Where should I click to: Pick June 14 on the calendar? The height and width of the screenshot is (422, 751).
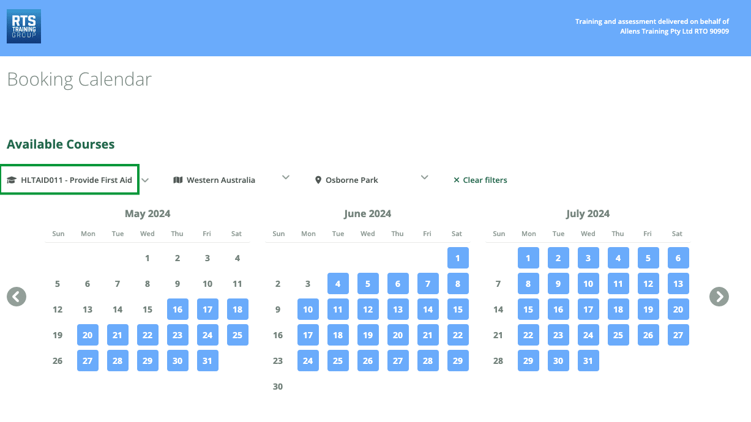[428, 309]
